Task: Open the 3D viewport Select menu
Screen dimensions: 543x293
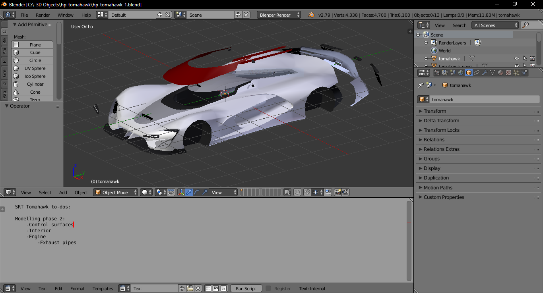Action: click(45, 192)
